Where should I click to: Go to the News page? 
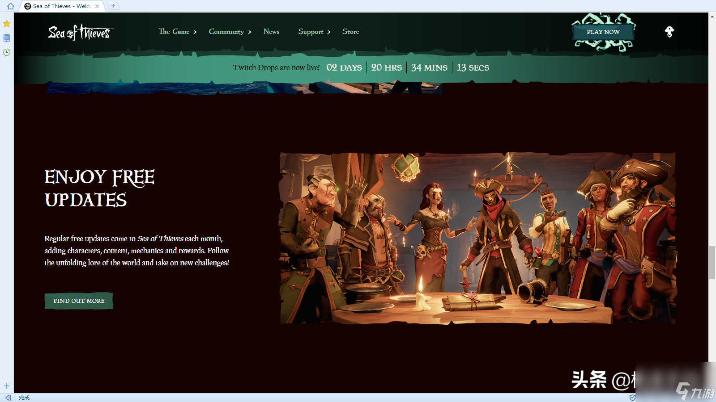click(x=271, y=32)
